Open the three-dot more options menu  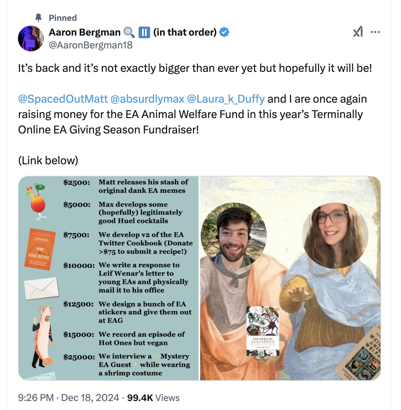point(375,32)
